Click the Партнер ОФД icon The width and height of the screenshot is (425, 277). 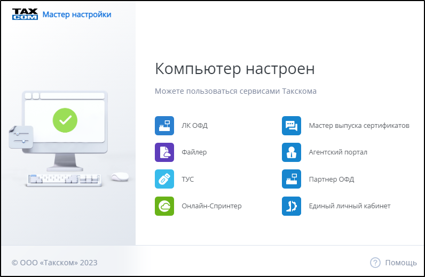tap(292, 179)
